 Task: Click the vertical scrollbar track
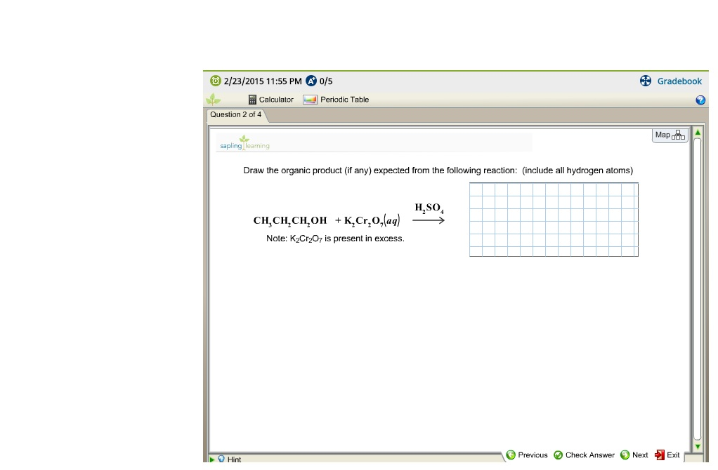click(698, 288)
